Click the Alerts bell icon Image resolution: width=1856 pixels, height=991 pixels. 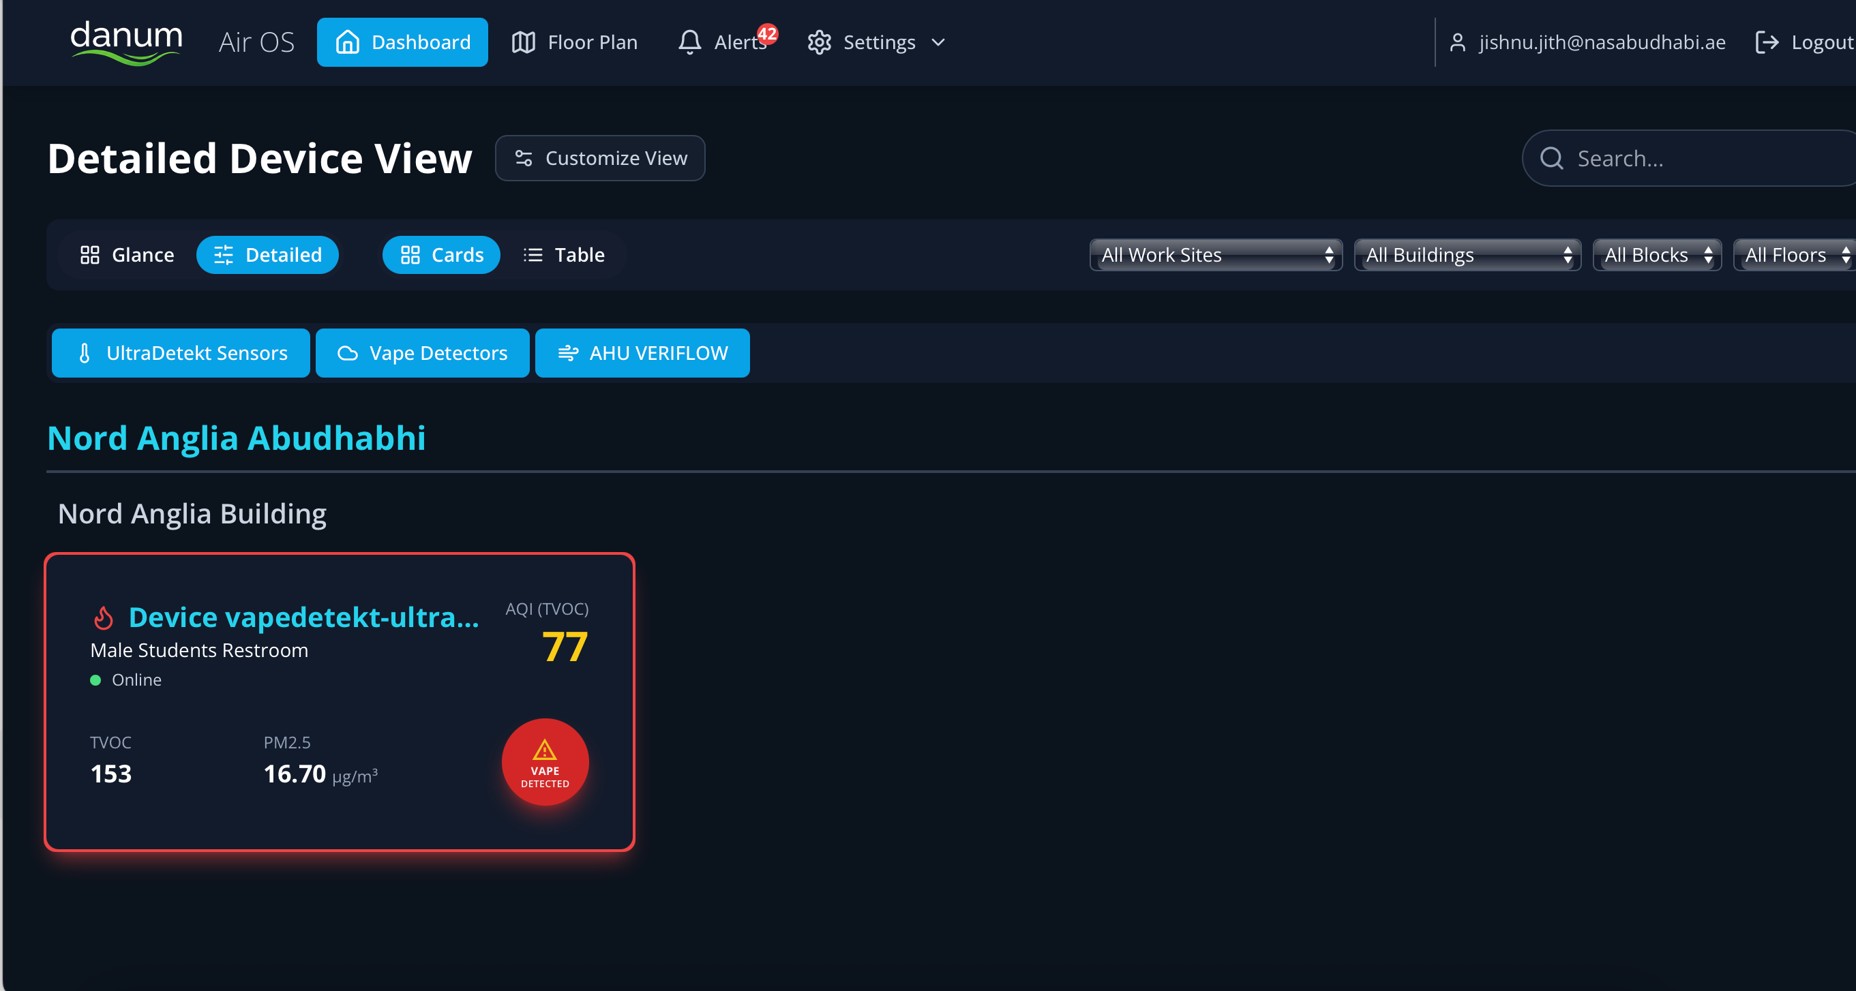tap(689, 42)
